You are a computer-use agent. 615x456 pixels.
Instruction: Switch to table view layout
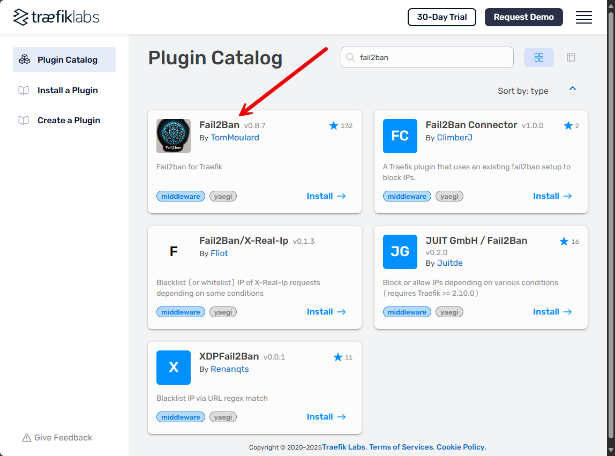[x=571, y=57]
